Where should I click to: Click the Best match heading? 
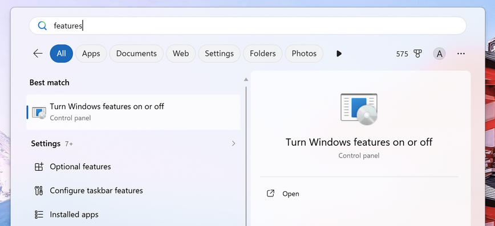(49, 83)
